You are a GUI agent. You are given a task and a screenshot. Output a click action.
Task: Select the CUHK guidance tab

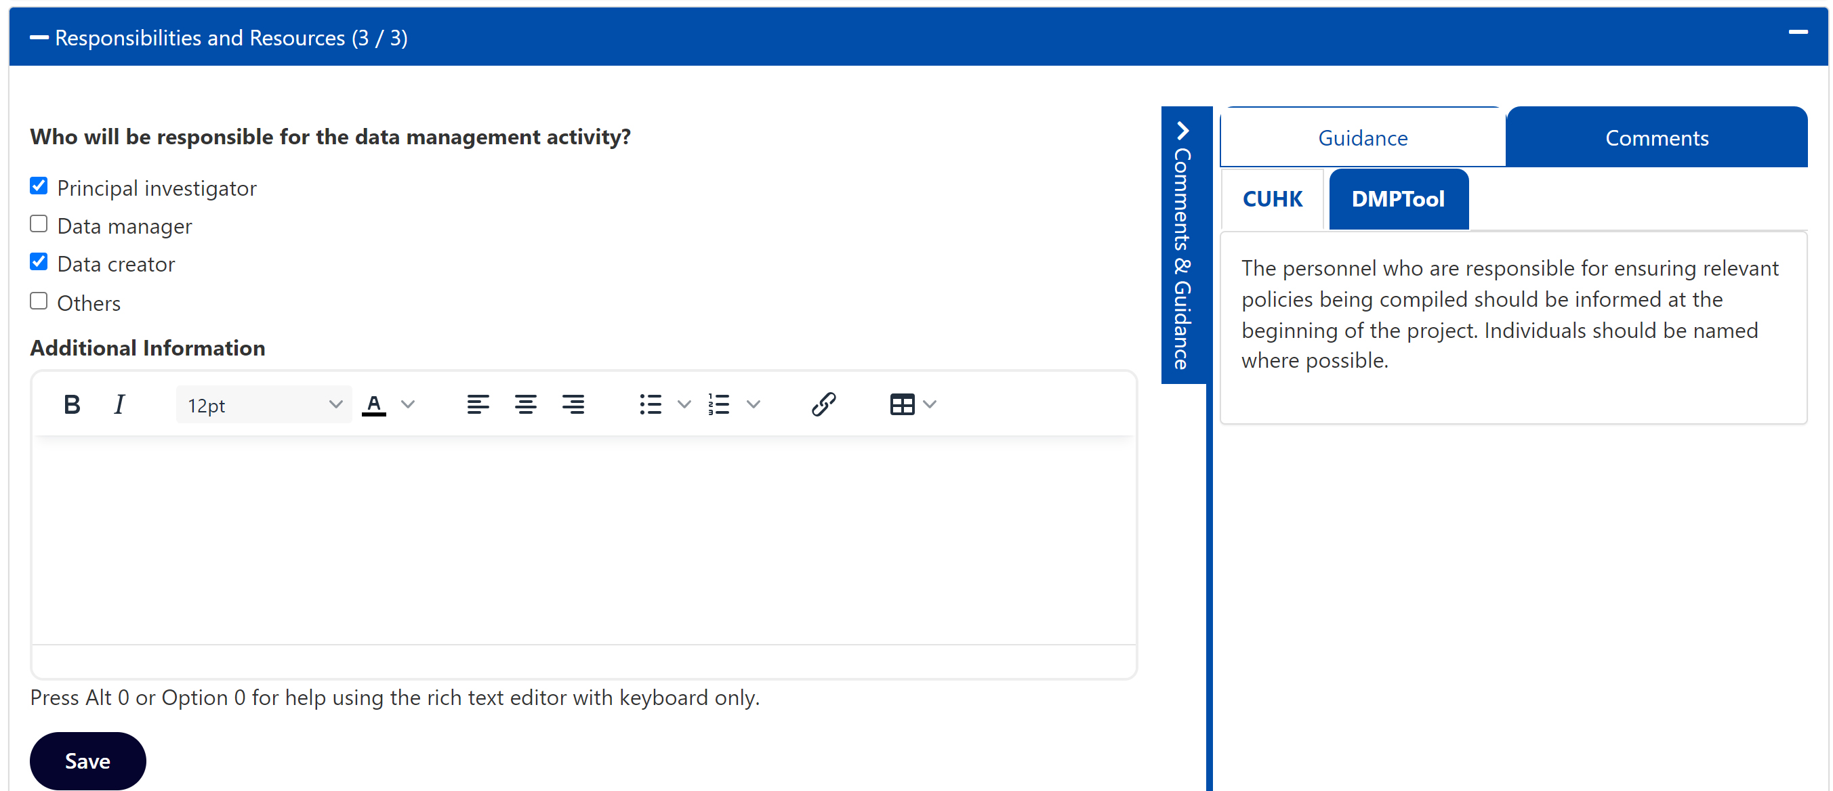pyautogui.click(x=1271, y=199)
